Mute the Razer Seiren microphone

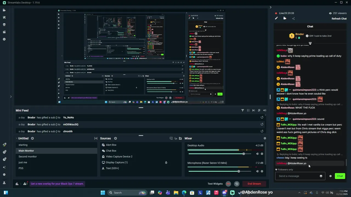click(x=257, y=171)
